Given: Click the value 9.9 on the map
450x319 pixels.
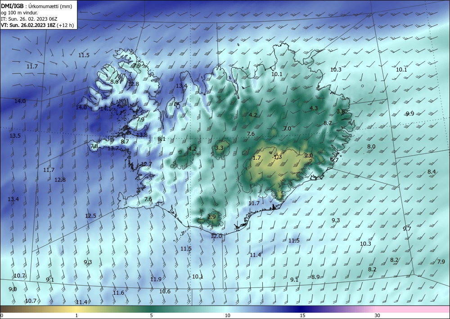Looking at the screenshot, I should pos(410,113).
